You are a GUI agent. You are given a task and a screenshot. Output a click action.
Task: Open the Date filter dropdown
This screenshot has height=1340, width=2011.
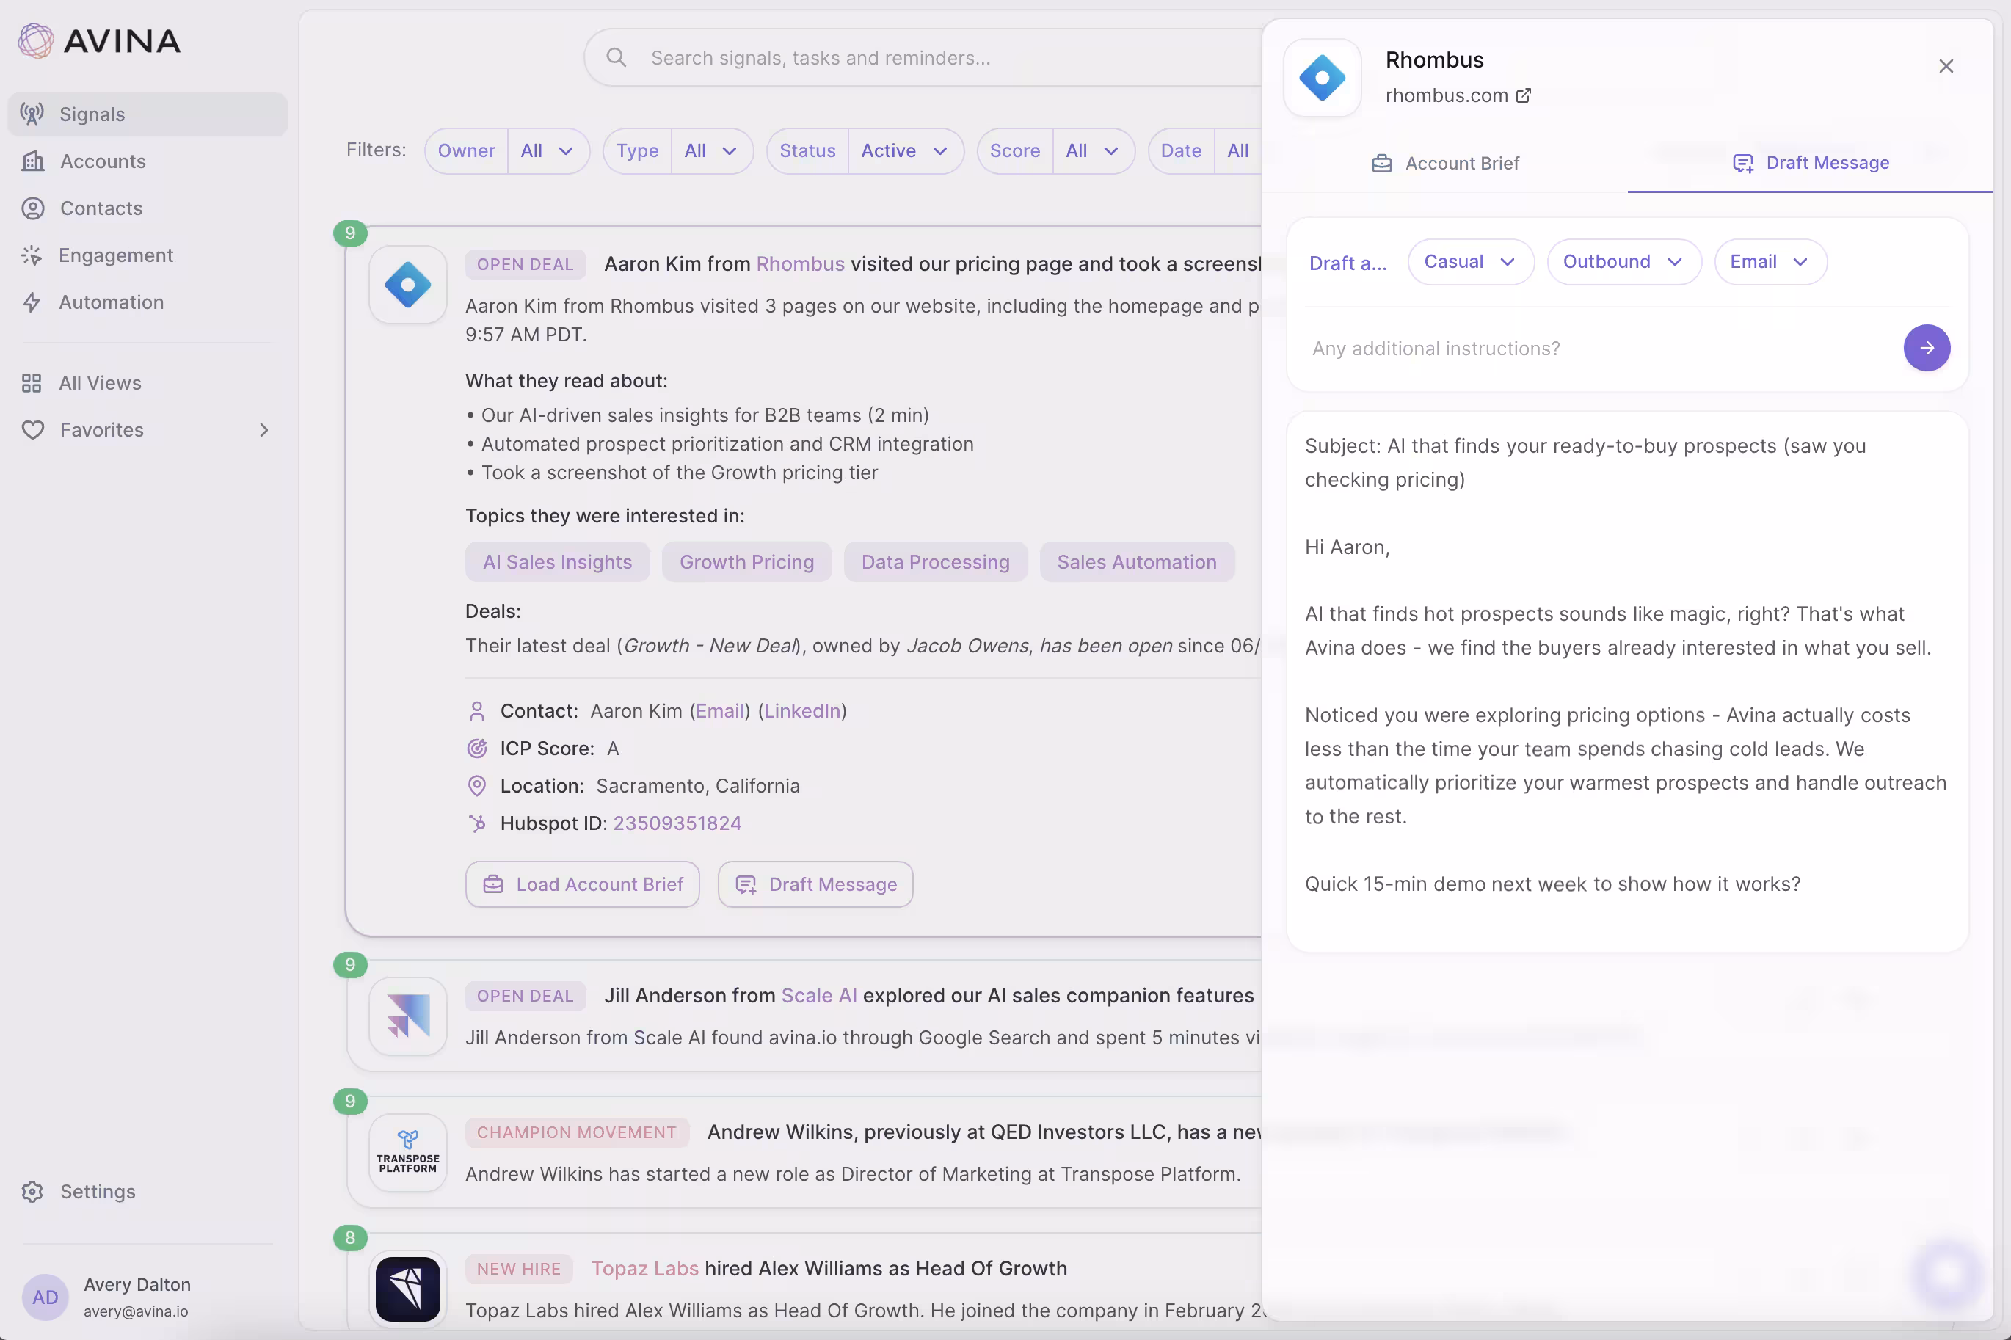pos(1205,150)
